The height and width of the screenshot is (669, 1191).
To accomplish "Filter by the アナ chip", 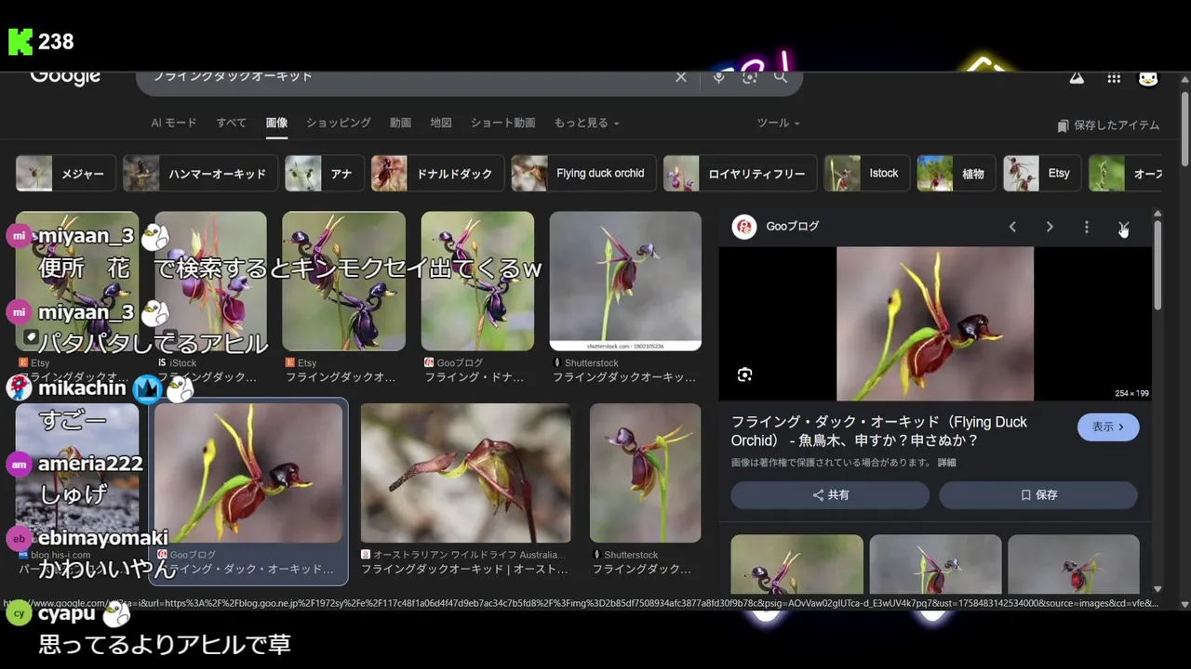I will [x=324, y=174].
